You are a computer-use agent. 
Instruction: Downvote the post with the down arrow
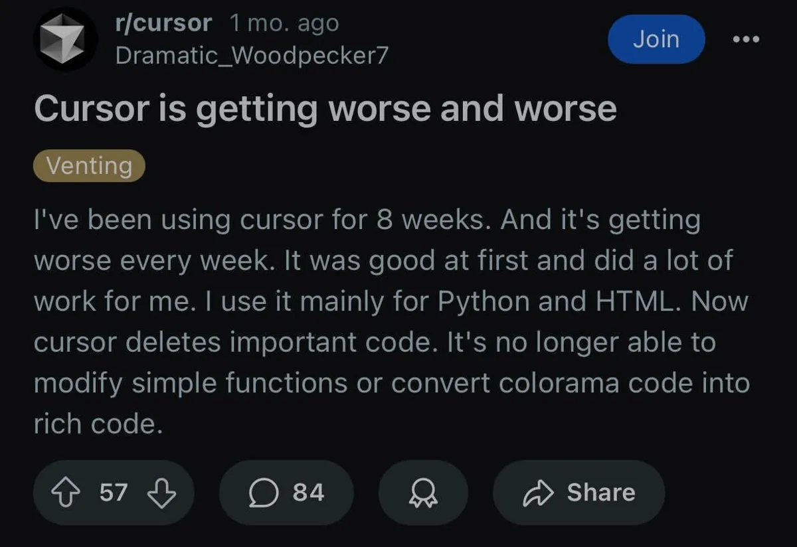click(x=161, y=493)
